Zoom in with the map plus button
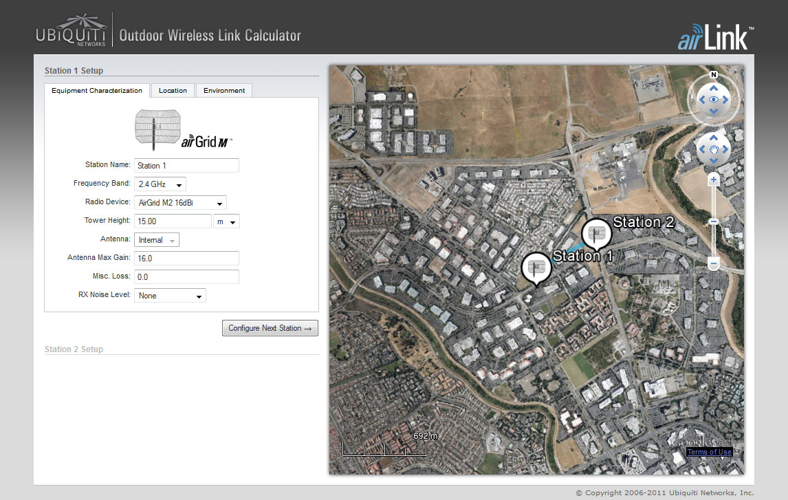The height and width of the screenshot is (500, 788). (x=714, y=180)
